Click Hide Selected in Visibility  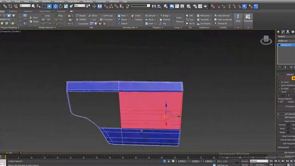pos(222,16)
